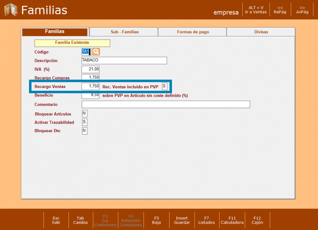
Task: Advance to next page with AvPág
Action: tap(302, 10)
